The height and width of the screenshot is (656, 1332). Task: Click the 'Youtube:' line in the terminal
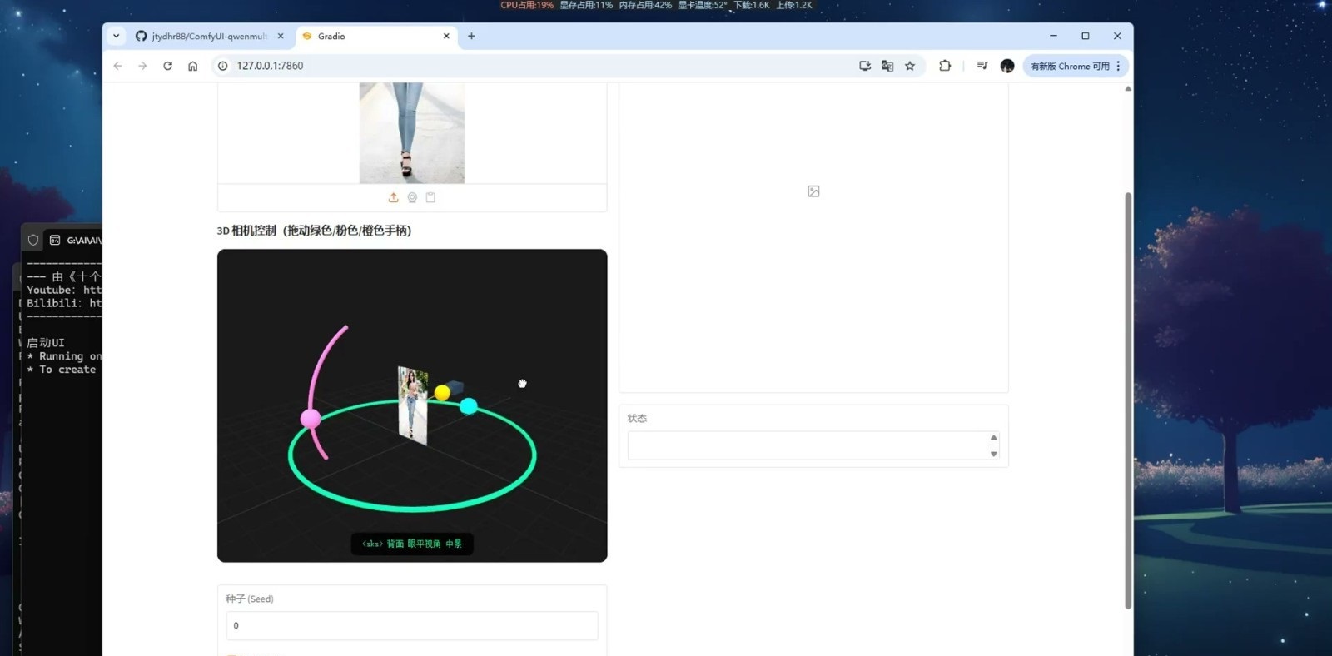(x=64, y=290)
